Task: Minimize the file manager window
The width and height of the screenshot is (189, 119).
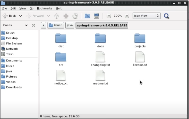Action: point(174,3)
